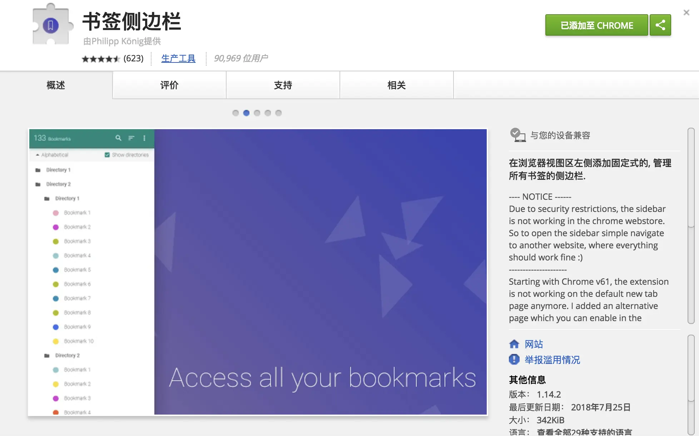Click the sort icon in sidebar header
The height and width of the screenshot is (436, 699).
point(131,138)
